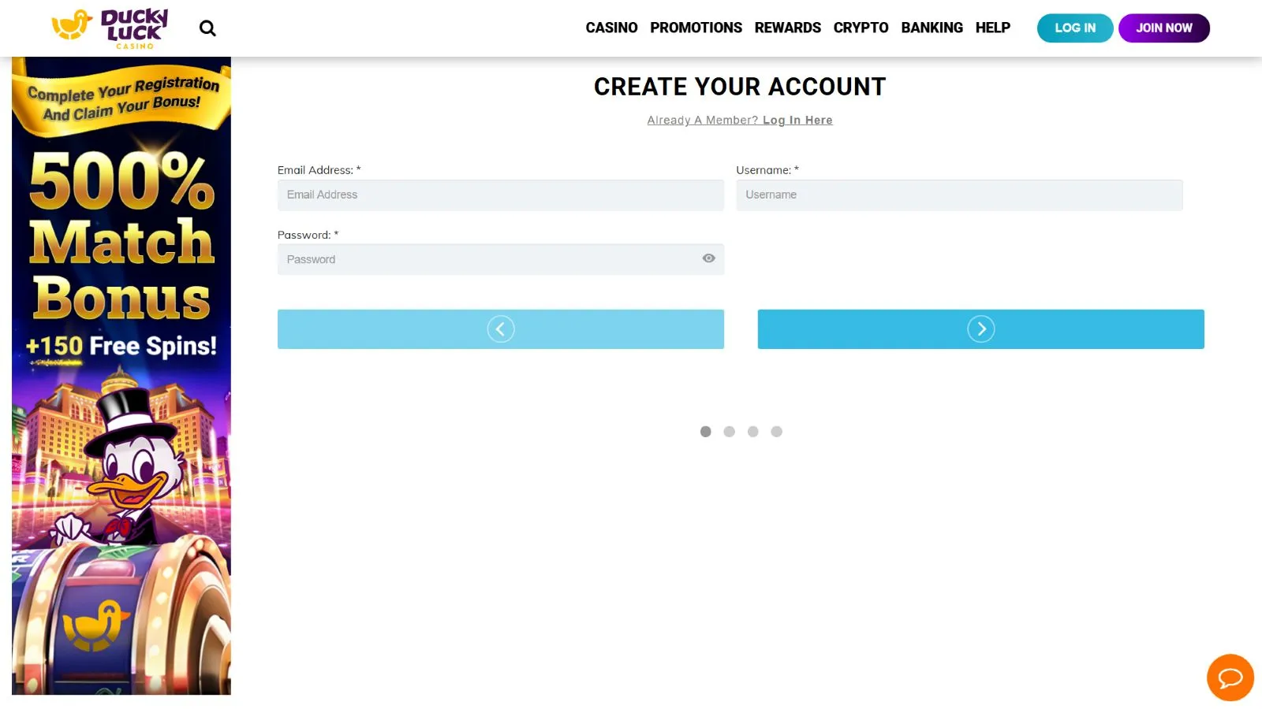
Task: Open the Help menu item
Action: coord(992,28)
